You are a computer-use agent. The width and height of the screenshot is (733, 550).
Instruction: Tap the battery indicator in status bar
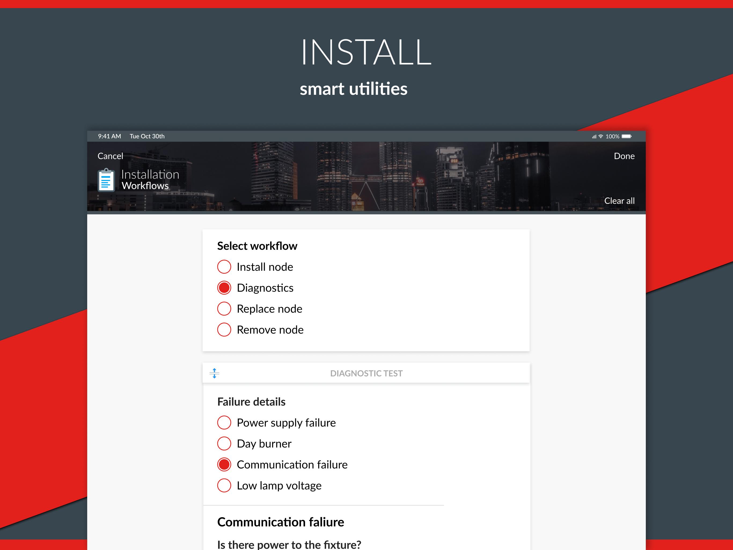click(x=627, y=136)
